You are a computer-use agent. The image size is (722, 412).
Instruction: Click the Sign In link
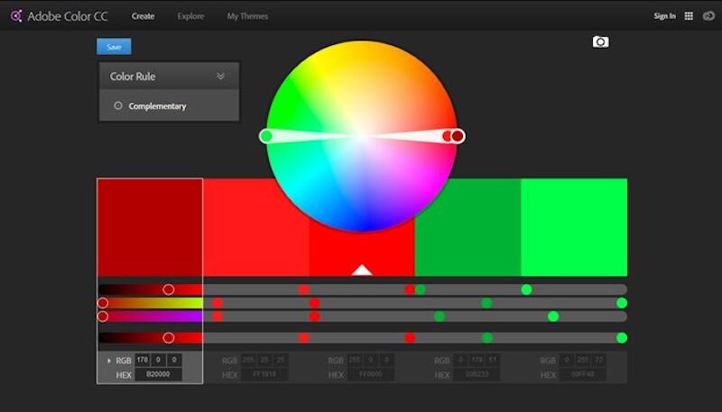pos(664,16)
